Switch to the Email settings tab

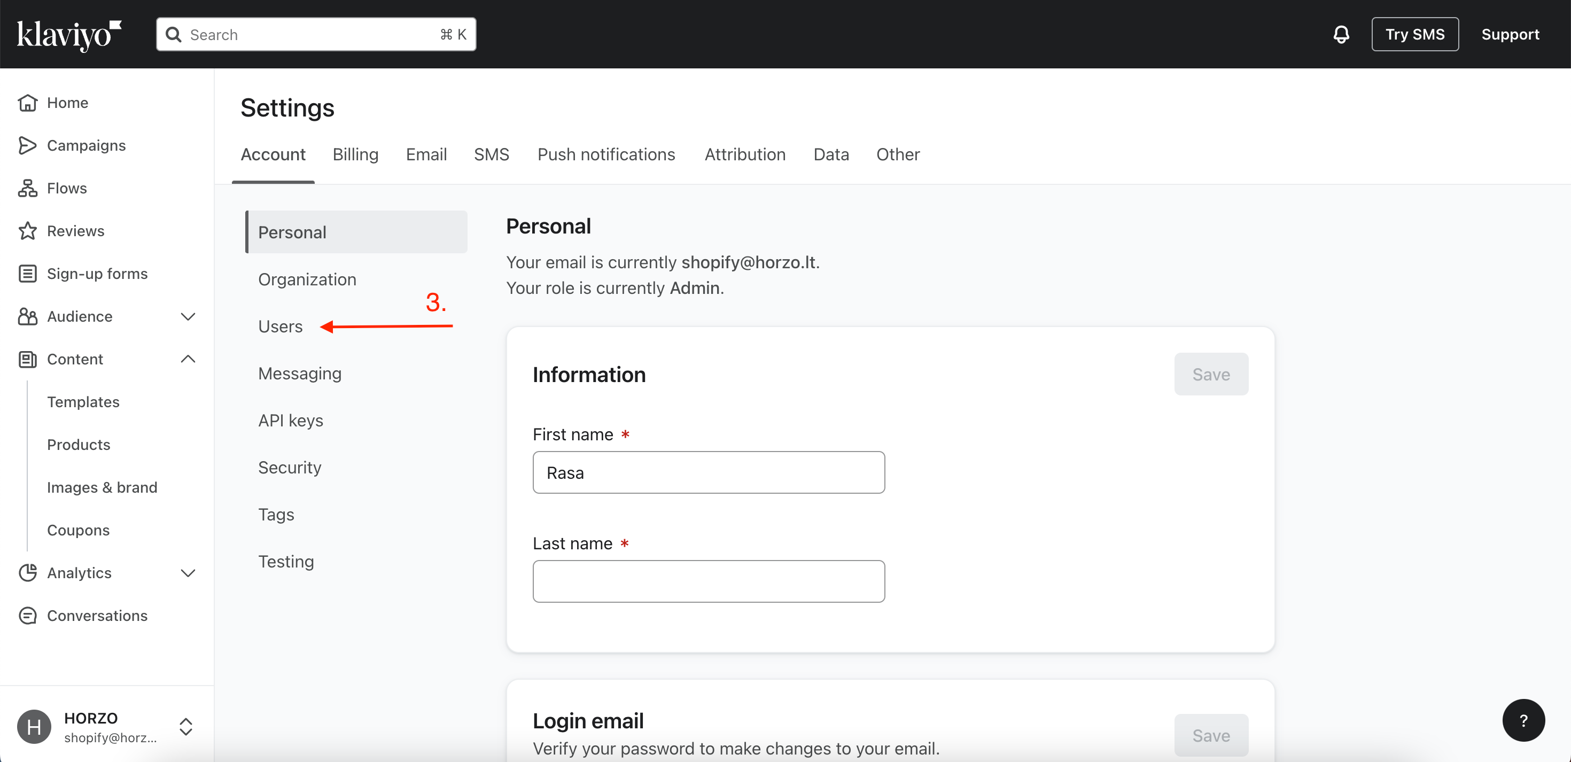click(426, 154)
